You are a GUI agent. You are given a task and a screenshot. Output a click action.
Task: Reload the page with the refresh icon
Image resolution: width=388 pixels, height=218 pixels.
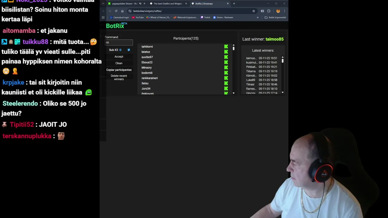pos(116,11)
